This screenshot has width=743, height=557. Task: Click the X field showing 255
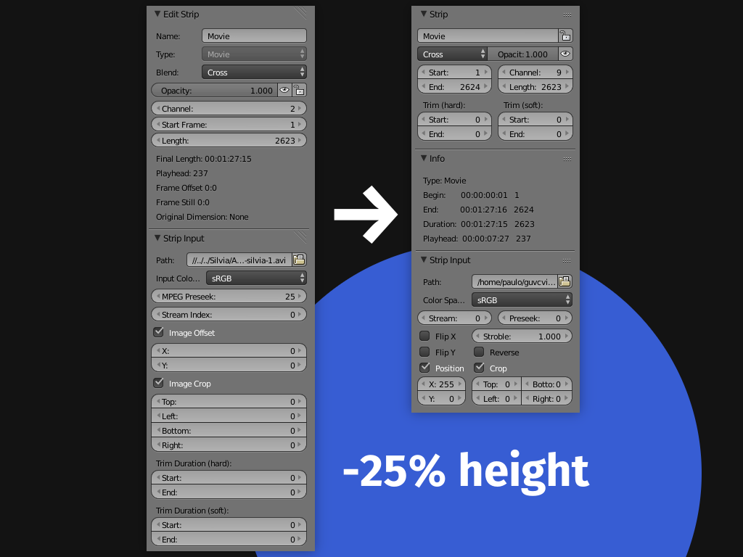pyautogui.click(x=442, y=384)
